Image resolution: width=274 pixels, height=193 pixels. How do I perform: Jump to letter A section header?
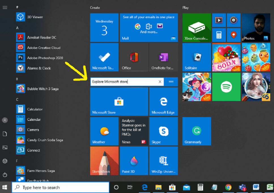pos(17,28)
